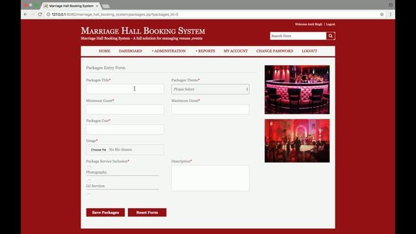Click into the Description text area
Screen dimensions: 416x234
point(210,178)
